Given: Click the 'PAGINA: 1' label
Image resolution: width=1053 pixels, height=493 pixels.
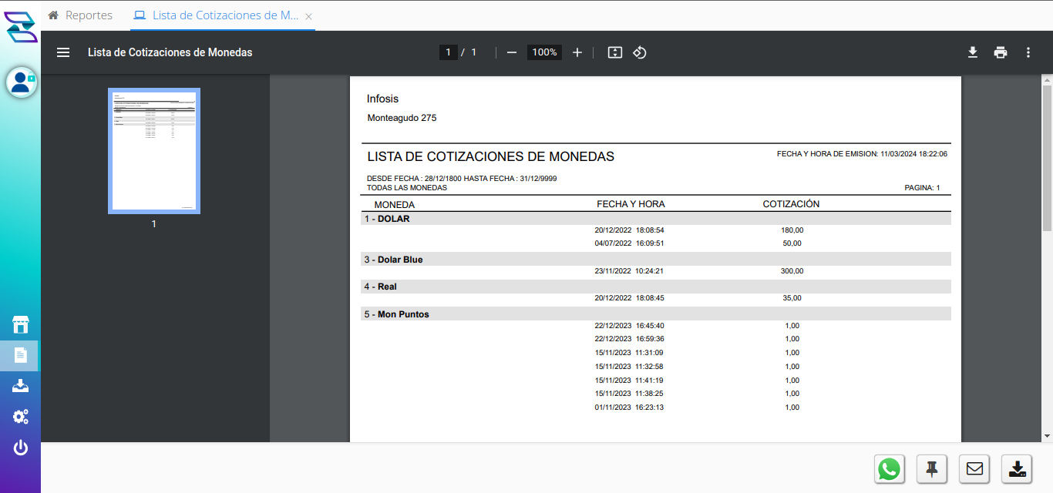Looking at the screenshot, I should point(922,187).
